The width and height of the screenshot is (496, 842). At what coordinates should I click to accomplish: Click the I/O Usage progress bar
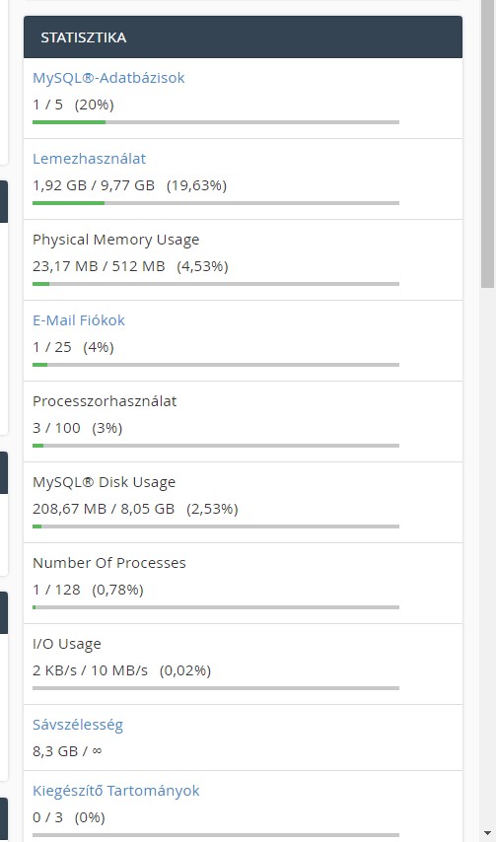point(216,688)
